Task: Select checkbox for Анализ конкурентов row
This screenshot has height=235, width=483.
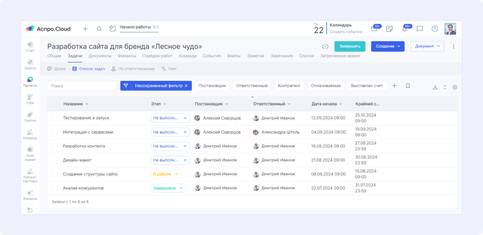Action: (55, 188)
